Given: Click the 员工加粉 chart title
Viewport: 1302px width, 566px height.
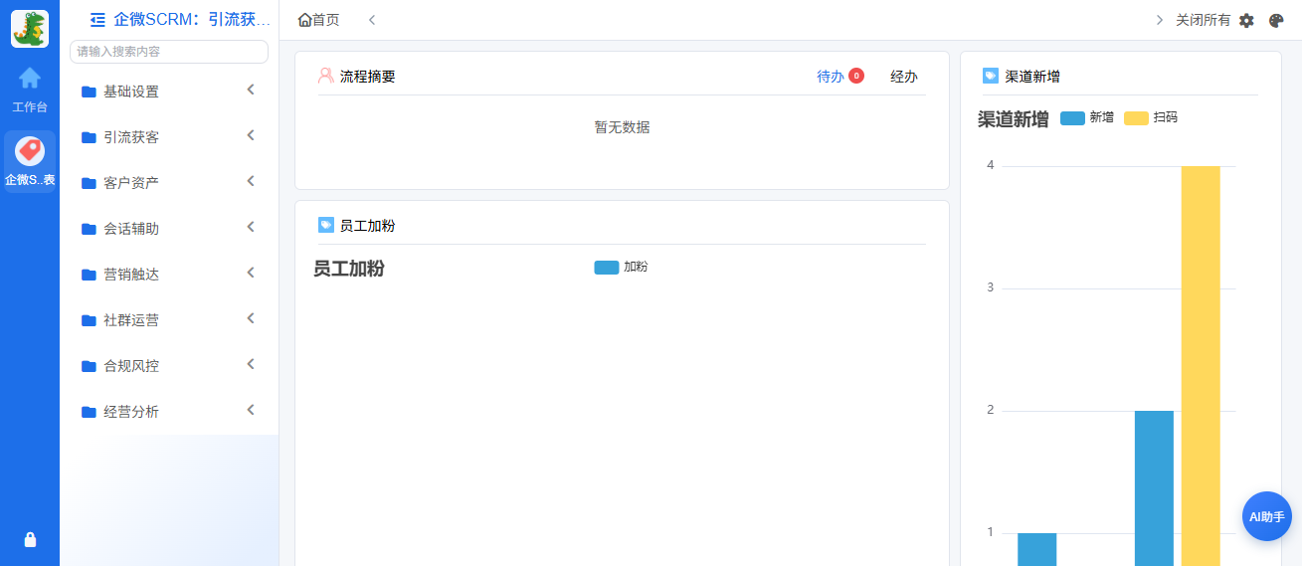Looking at the screenshot, I should tap(349, 269).
